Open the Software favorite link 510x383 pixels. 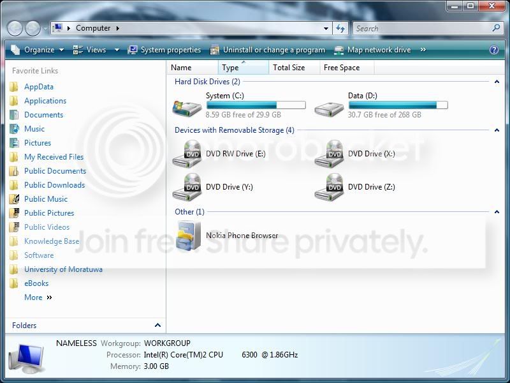[39, 255]
